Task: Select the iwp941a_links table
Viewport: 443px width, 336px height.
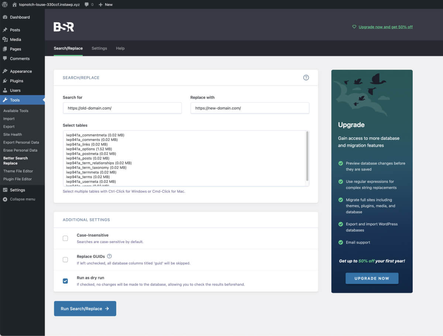Action: (x=87, y=145)
